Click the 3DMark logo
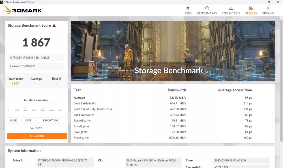Image resolution: width=283 pixels, height=168 pixels. 23,10
